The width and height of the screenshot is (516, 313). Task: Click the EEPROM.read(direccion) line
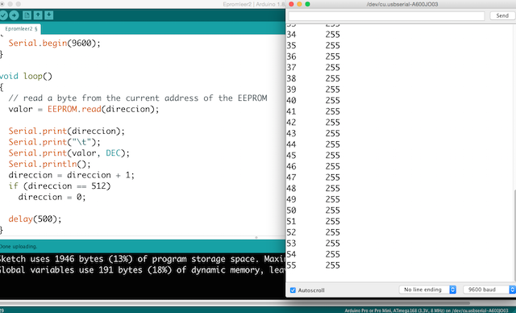coord(84,109)
